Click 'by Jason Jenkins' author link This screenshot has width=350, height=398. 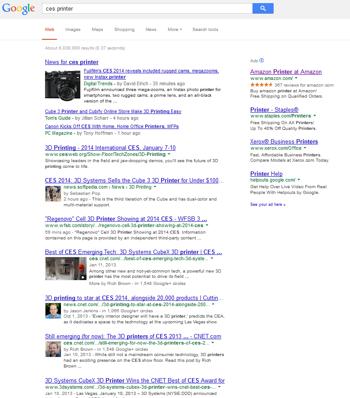tap(81, 311)
